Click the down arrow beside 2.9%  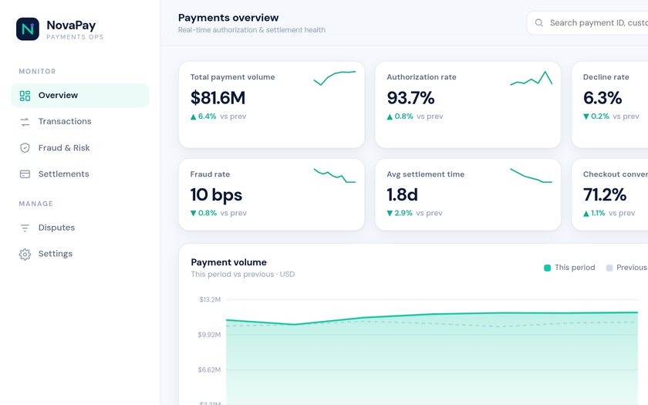pos(390,214)
